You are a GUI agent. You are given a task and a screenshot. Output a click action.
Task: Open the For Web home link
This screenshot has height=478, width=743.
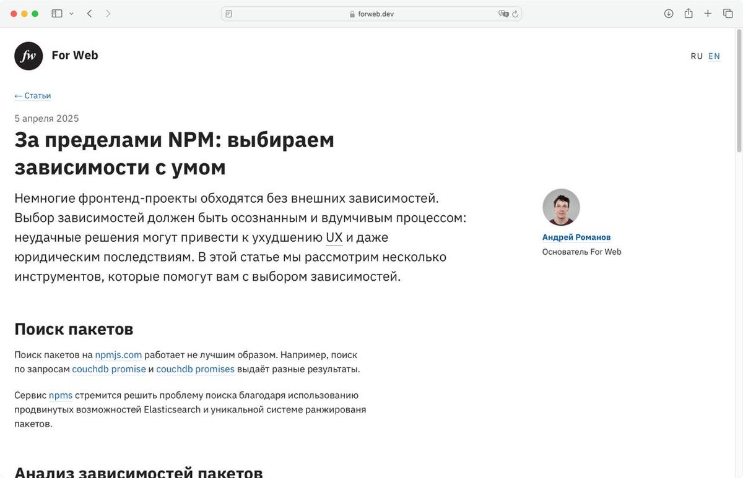[75, 55]
